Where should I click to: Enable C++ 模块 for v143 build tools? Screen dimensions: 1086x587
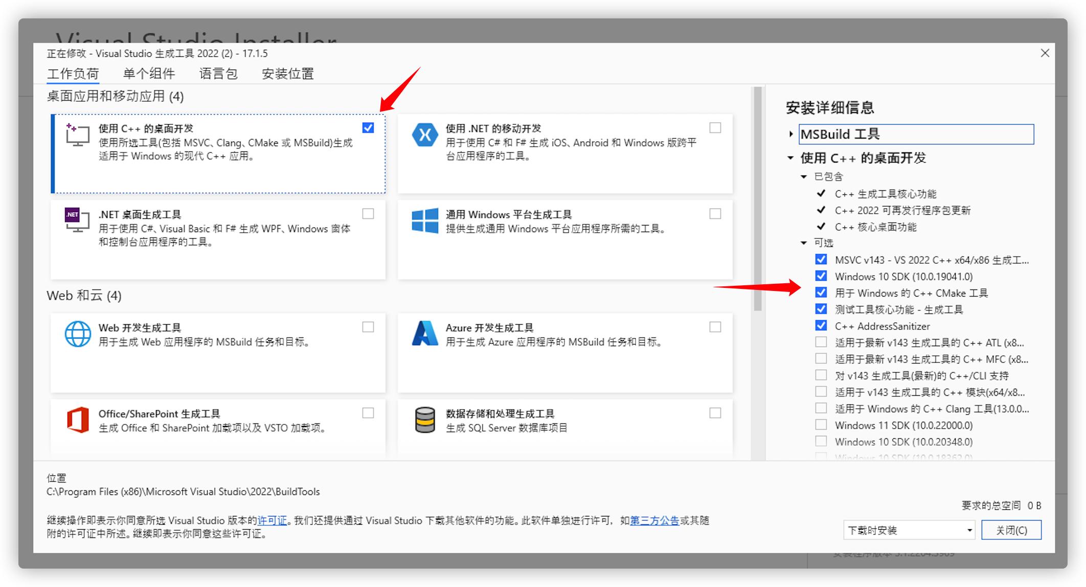pyautogui.click(x=821, y=392)
